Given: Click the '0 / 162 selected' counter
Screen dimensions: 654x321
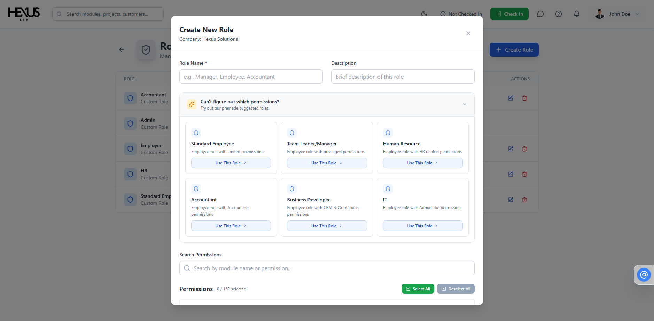Looking at the screenshot, I should (x=232, y=289).
